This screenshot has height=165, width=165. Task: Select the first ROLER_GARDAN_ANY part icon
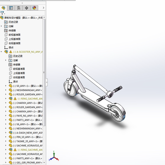[11, 94]
